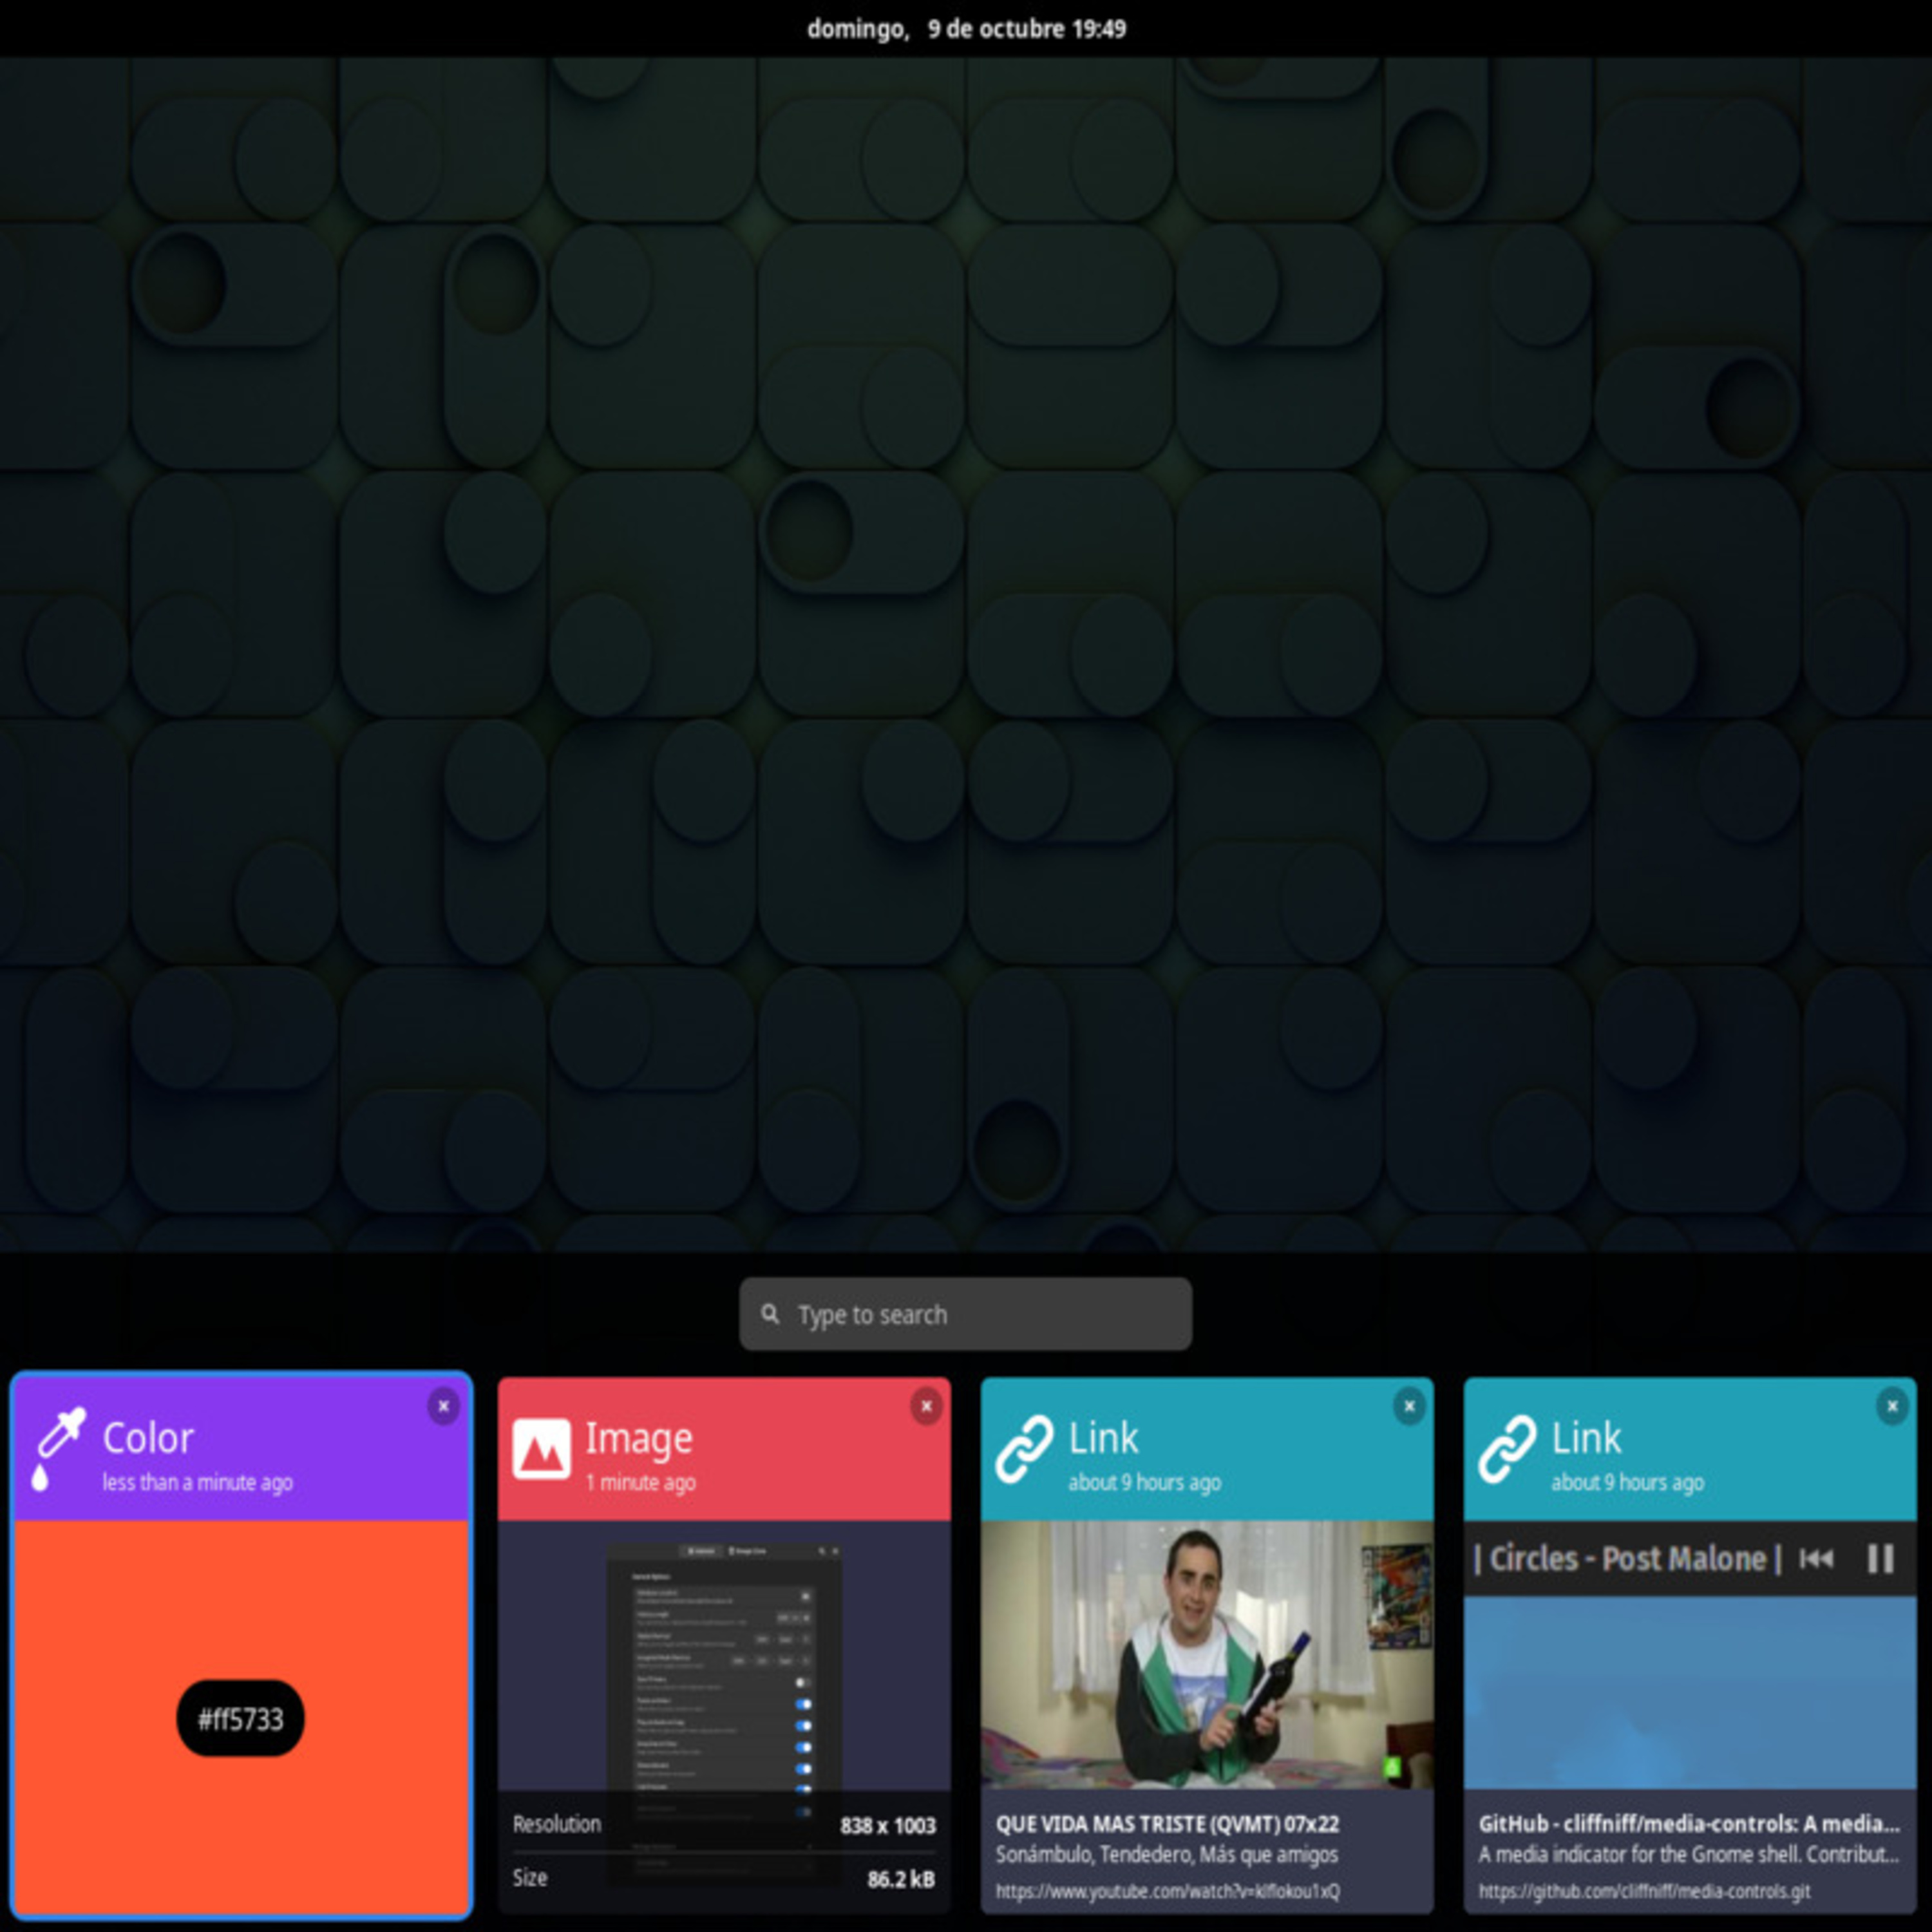The image size is (1932, 1932).
Task: Click the magnifier icon in search bar
Action: 769,1313
